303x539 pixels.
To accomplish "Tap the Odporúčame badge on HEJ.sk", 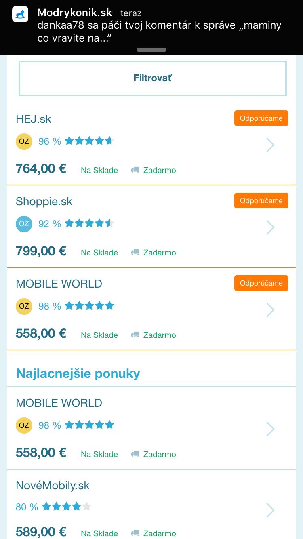I will pos(261,118).
